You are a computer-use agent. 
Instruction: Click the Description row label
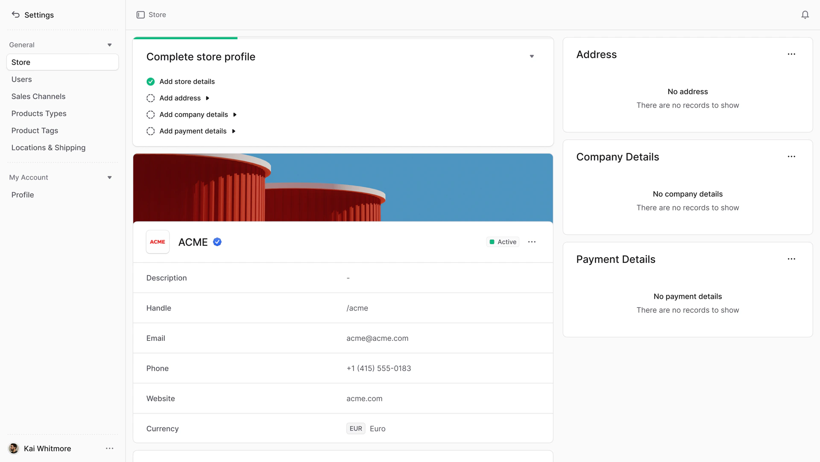167,278
